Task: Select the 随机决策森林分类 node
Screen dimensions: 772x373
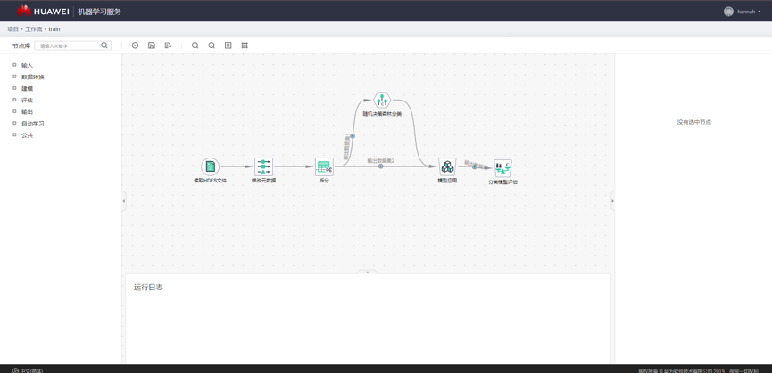Action: pyautogui.click(x=382, y=101)
